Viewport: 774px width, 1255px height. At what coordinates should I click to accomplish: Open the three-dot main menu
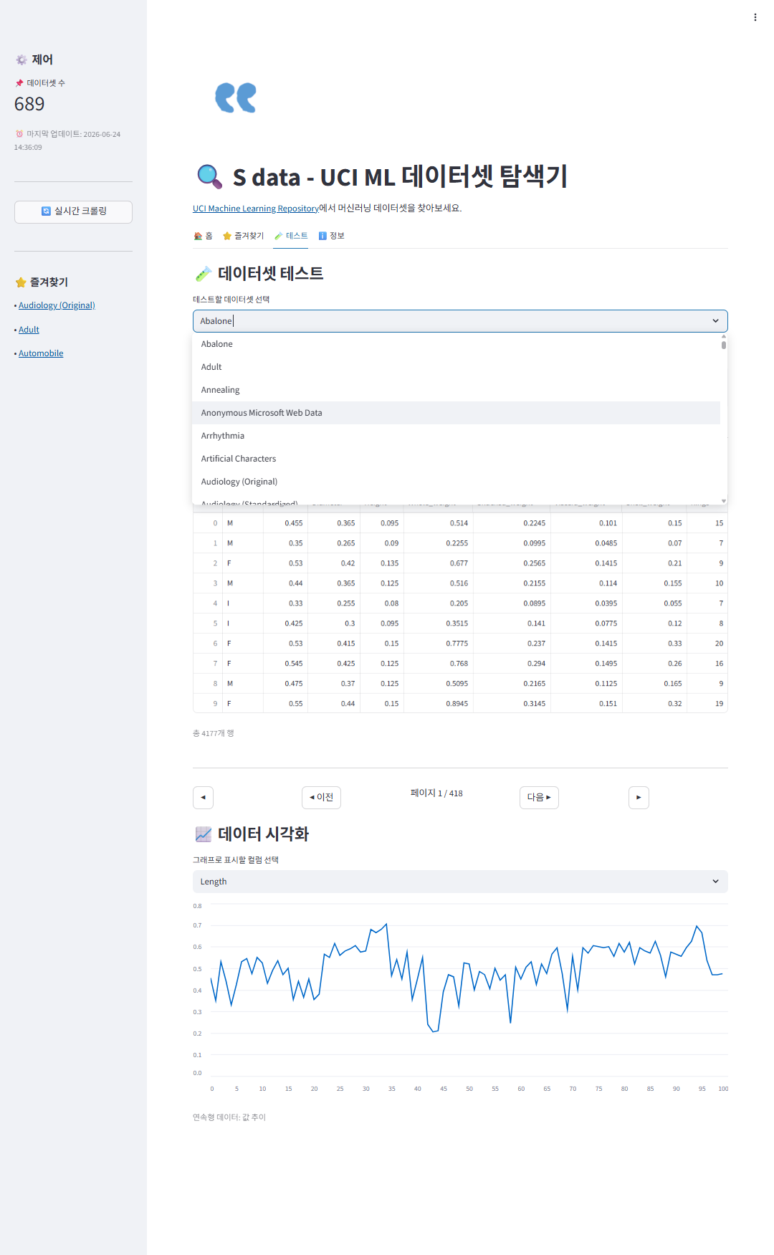(755, 17)
